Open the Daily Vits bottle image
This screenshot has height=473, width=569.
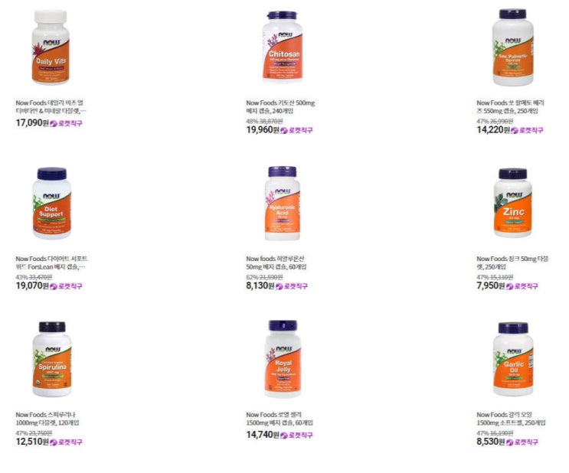(51, 47)
